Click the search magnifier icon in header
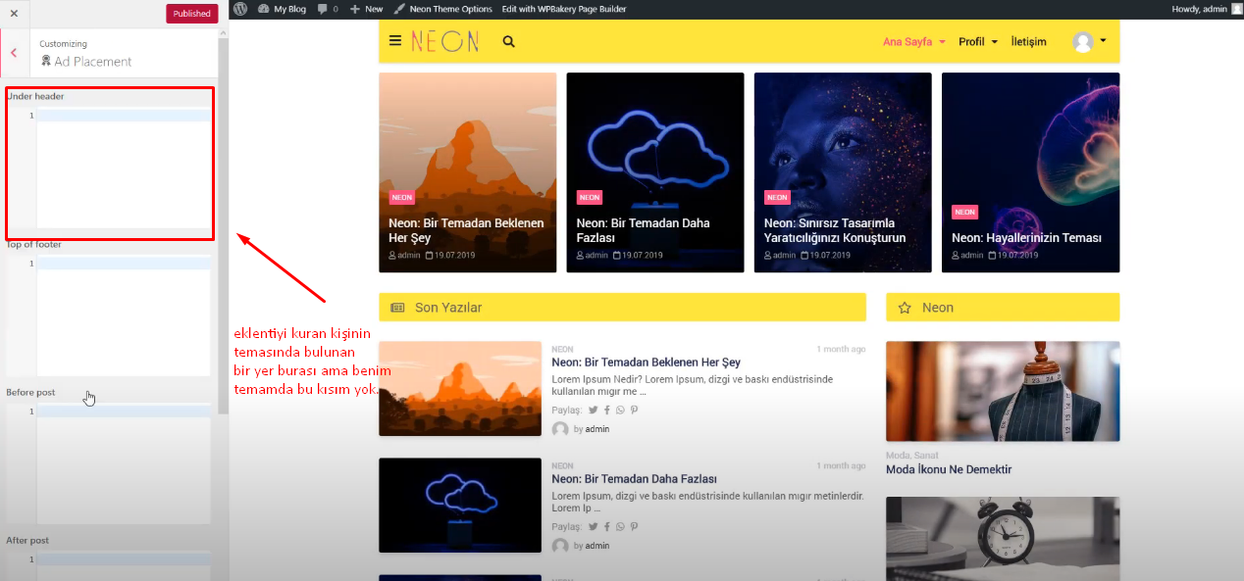This screenshot has width=1244, height=581. (508, 41)
